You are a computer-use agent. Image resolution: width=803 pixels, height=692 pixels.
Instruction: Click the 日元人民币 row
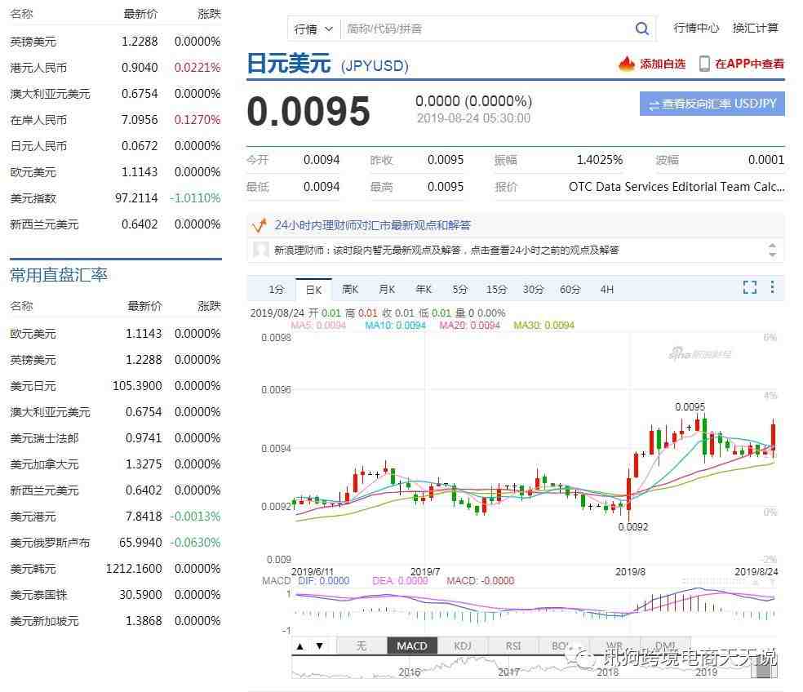tap(115, 146)
